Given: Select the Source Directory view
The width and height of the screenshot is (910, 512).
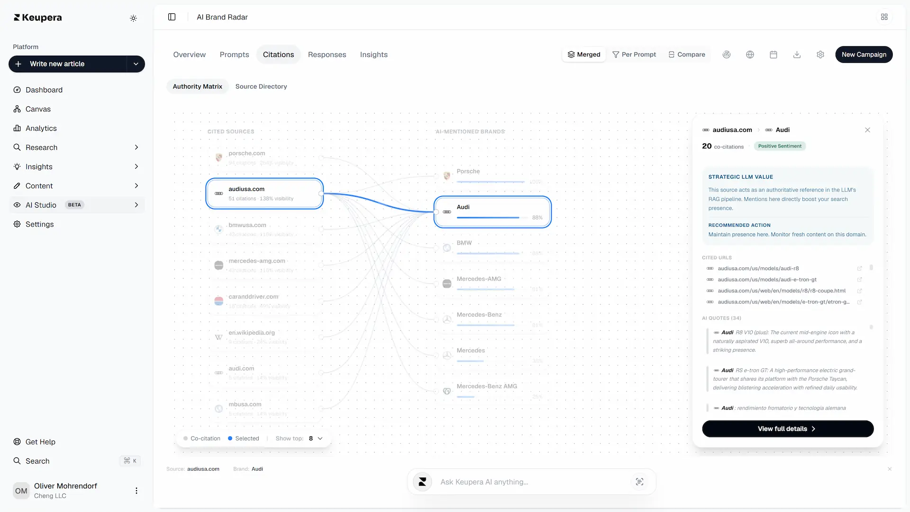Looking at the screenshot, I should tap(261, 86).
